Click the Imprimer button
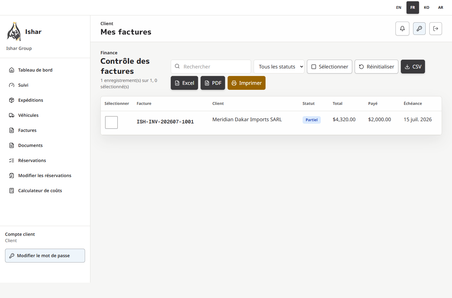This screenshot has width=452, height=298. [x=246, y=83]
